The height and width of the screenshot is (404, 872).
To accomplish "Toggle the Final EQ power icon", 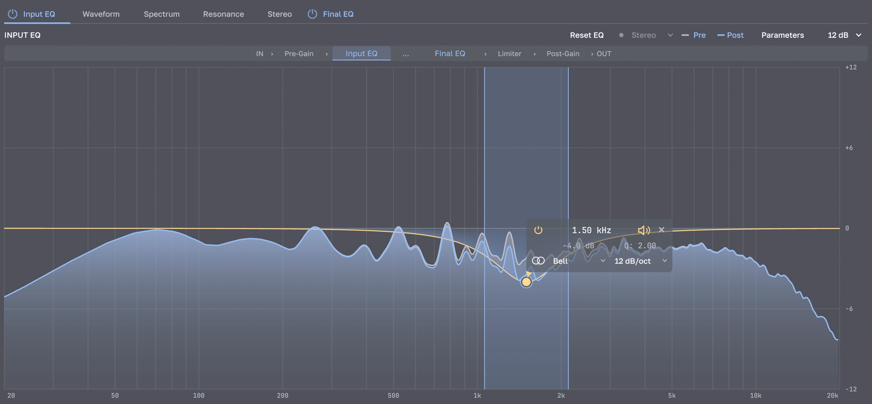I will (312, 14).
